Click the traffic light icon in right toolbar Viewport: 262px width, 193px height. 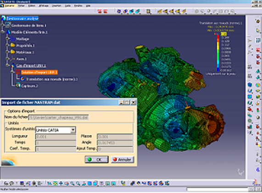tap(258, 110)
